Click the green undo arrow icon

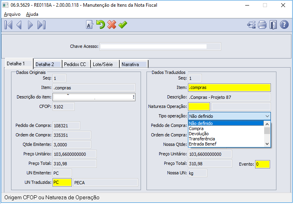101,25
